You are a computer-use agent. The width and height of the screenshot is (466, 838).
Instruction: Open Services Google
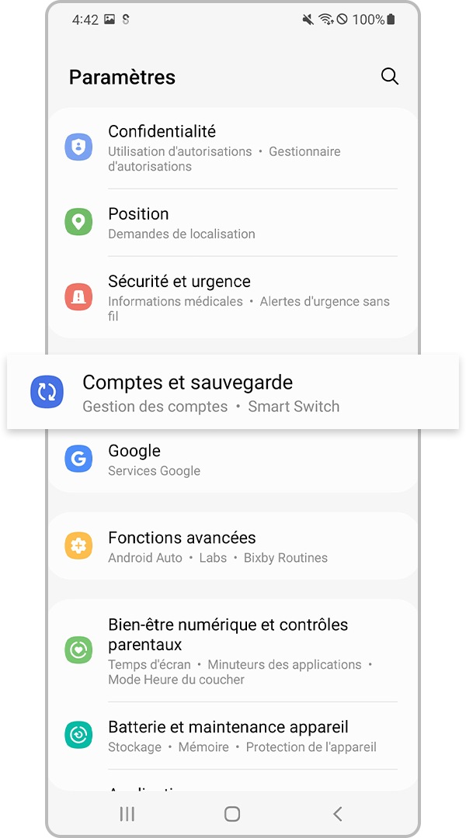[154, 470]
